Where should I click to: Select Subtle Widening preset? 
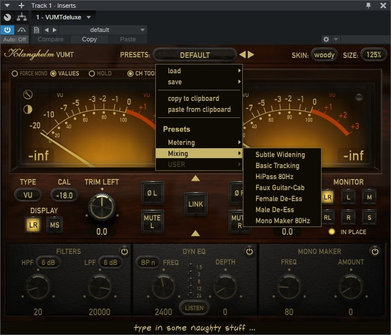pyautogui.click(x=282, y=155)
